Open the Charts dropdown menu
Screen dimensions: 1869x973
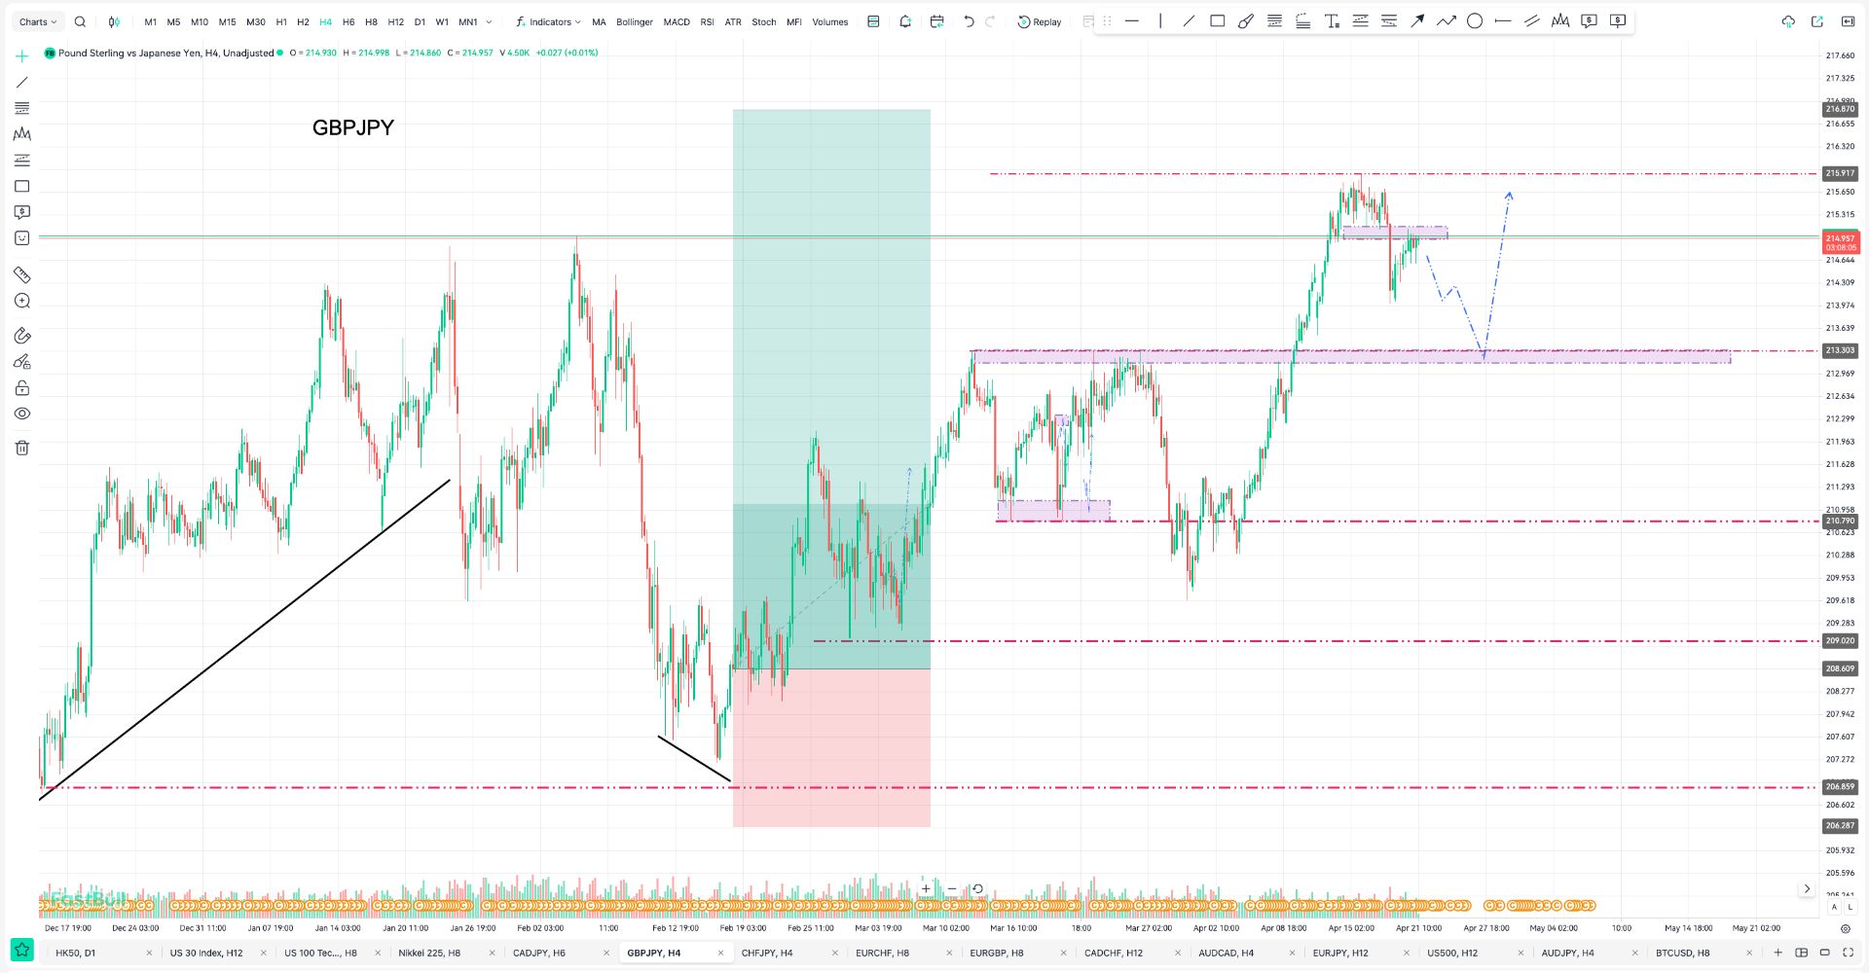(38, 21)
